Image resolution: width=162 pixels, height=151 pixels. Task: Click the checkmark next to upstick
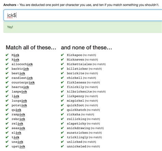point(7,146)
